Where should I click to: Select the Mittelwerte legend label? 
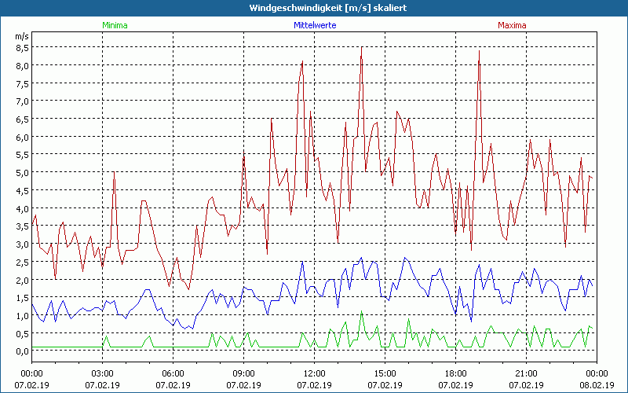[314, 25]
